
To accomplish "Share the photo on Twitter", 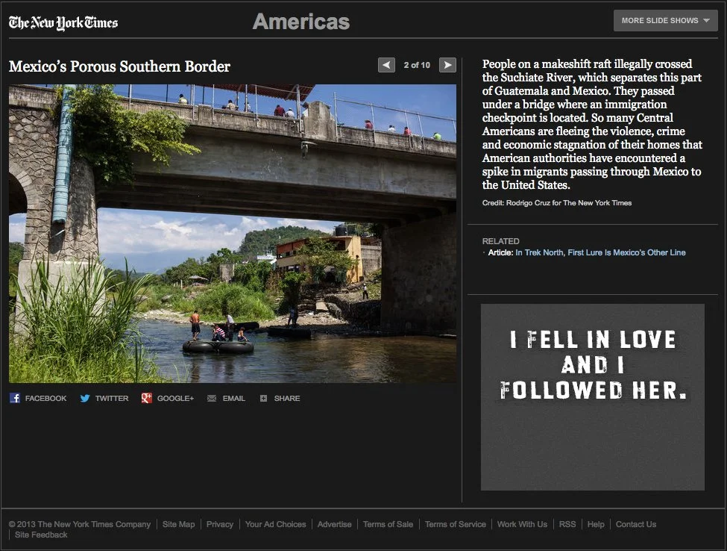I will point(103,398).
